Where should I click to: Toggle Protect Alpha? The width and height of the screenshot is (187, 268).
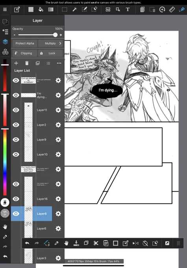pyautogui.click(x=25, y=43)
